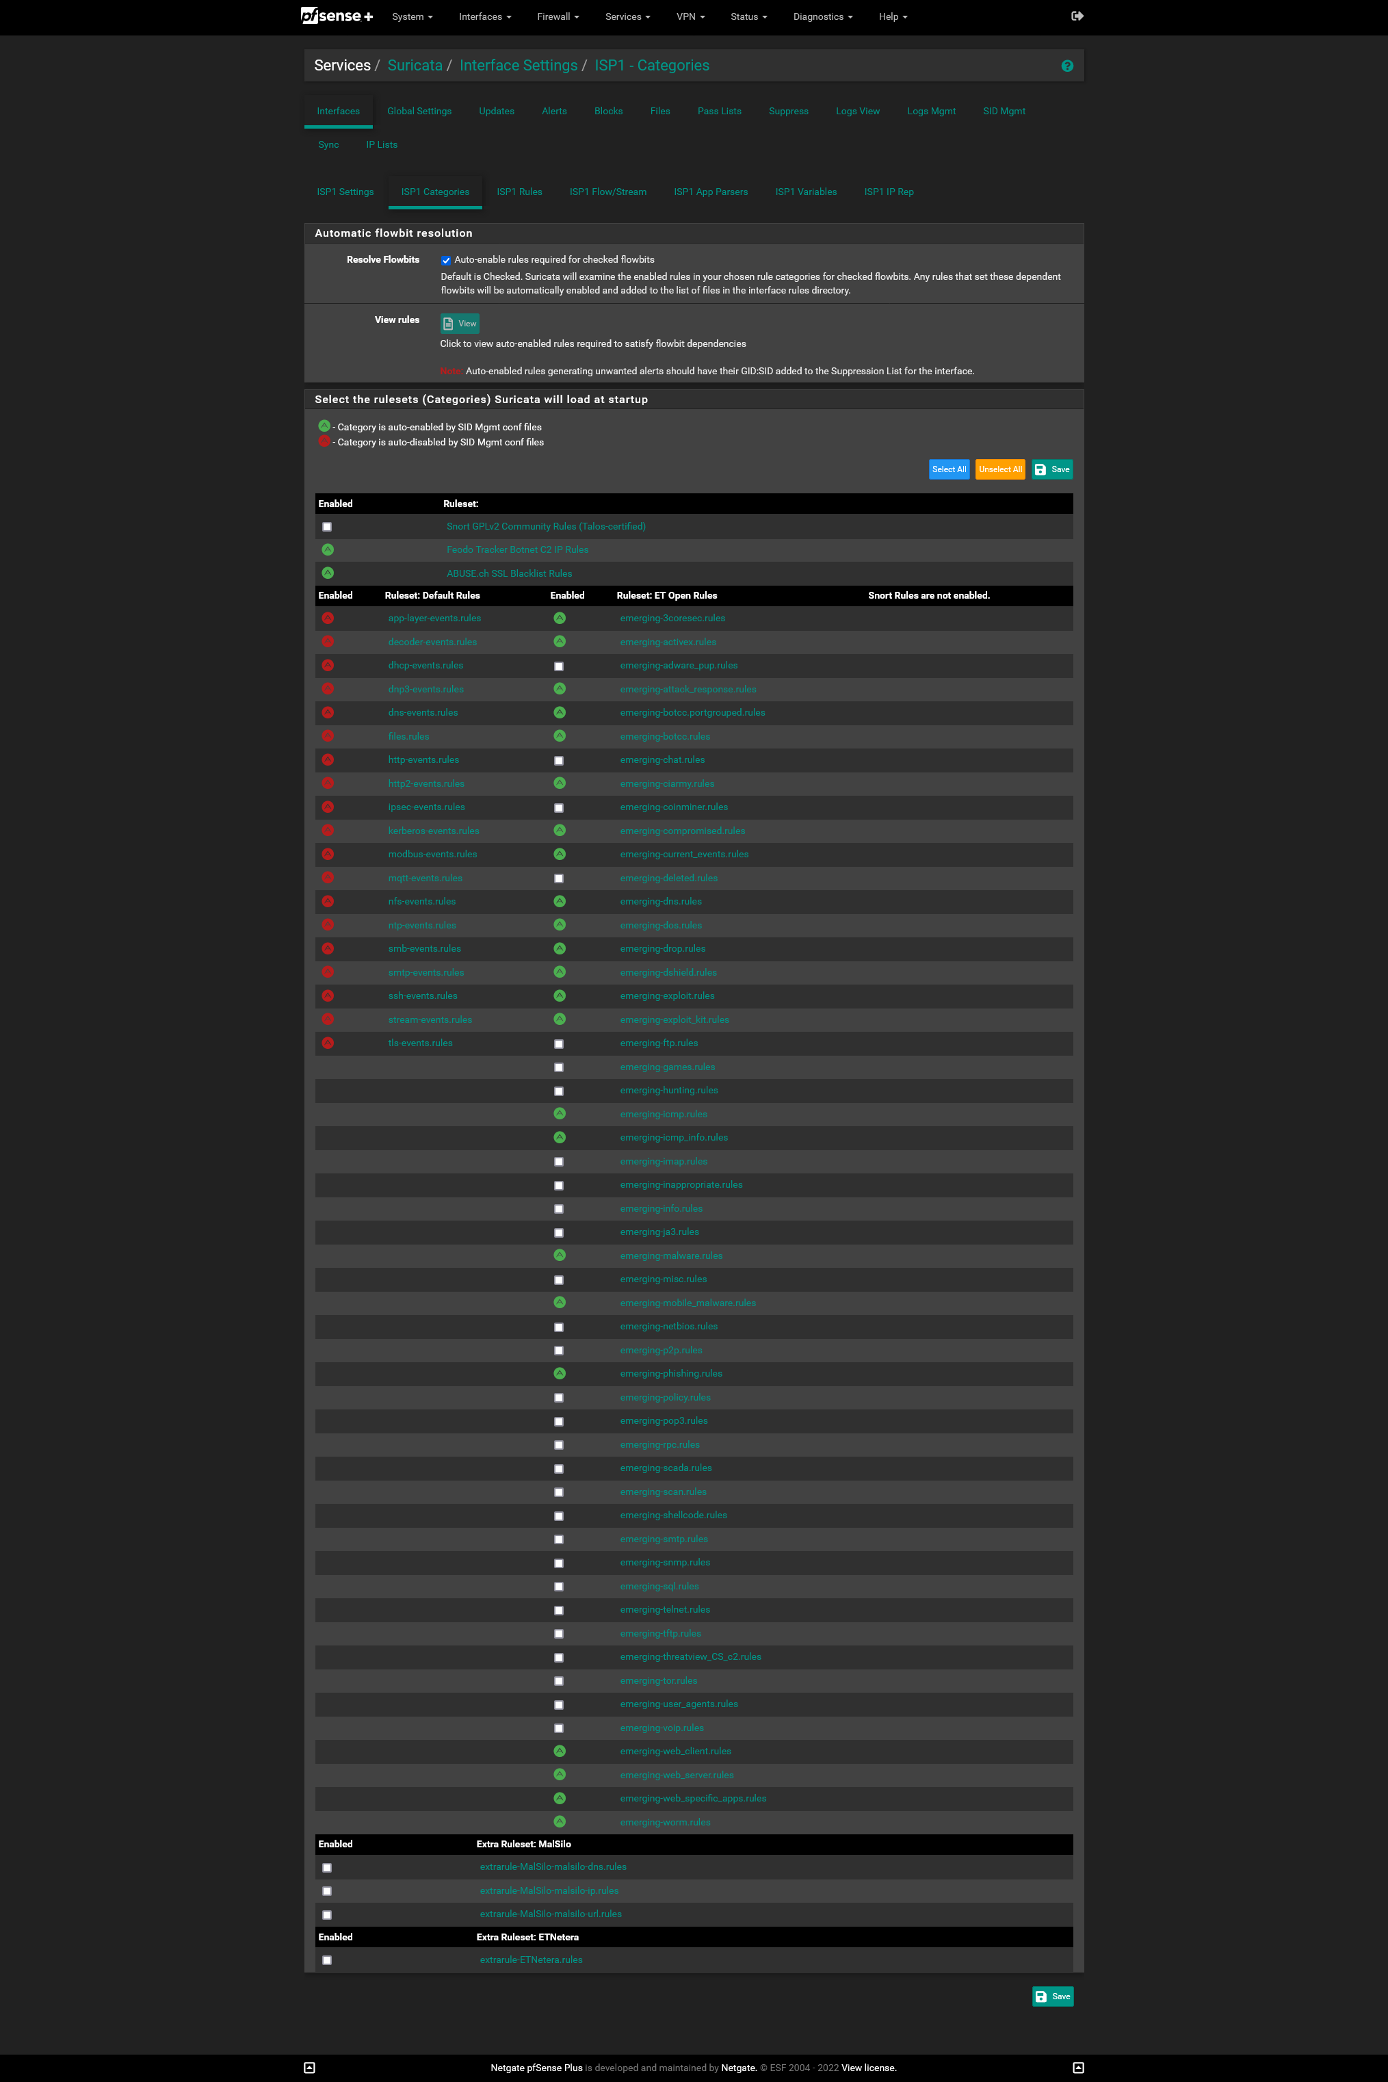Switch to the Pass Lists tab
The height and width of the screenshot is (2082, 1388).
click(x=720, y=112)
